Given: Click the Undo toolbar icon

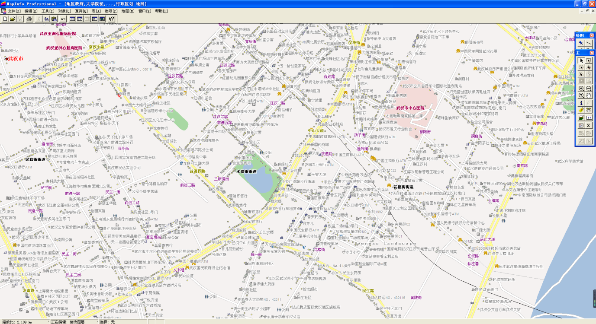Looking at the screenshot, I should tap(64, 19).
